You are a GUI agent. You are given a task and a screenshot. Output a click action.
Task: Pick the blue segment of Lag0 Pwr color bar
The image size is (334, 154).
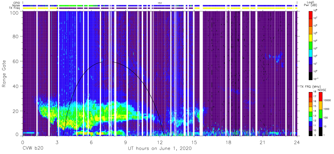[311, 60]
